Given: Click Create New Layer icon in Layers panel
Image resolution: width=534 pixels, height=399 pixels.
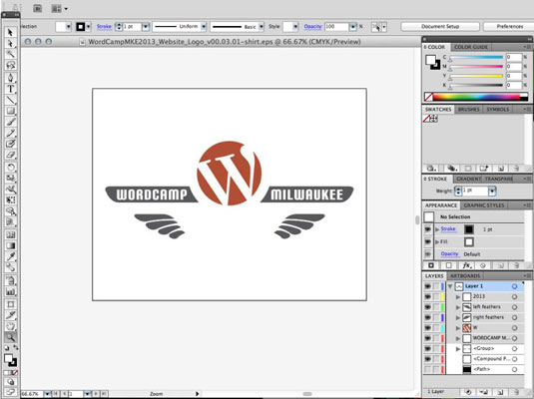Looking at the screenshot, I should pyautogui.click(x=501, y=392).
